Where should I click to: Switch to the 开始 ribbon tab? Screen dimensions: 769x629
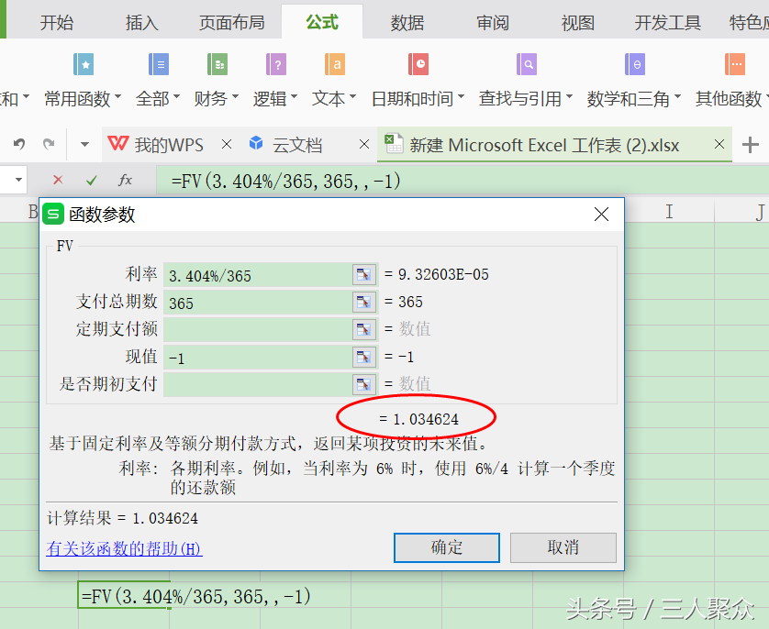(x=57, y=23)
